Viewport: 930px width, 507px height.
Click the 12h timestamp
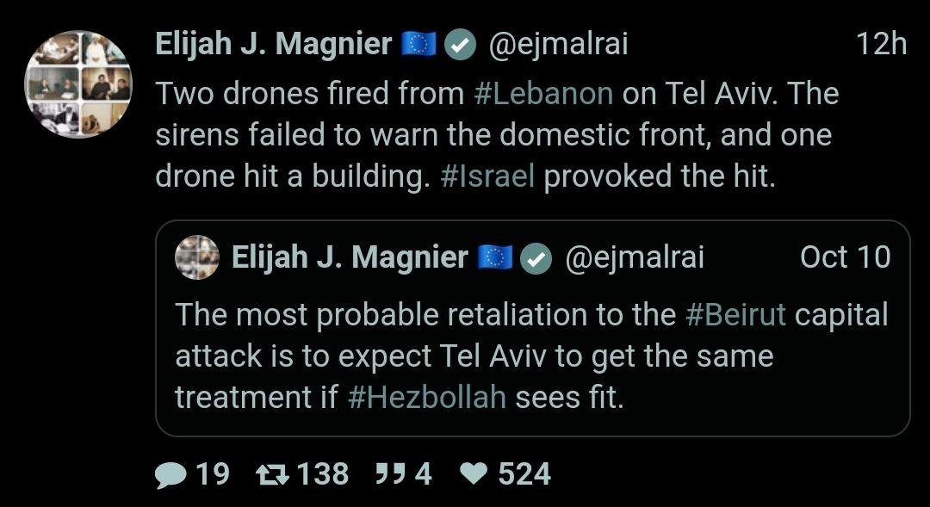pyautogui.click(x=881, y=45)
